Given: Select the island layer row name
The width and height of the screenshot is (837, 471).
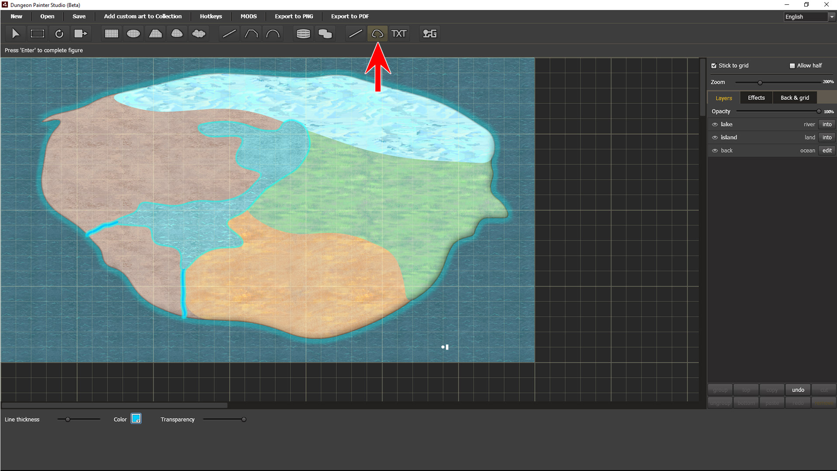Looking at the screenshot, I should click(x=729, y=137).
